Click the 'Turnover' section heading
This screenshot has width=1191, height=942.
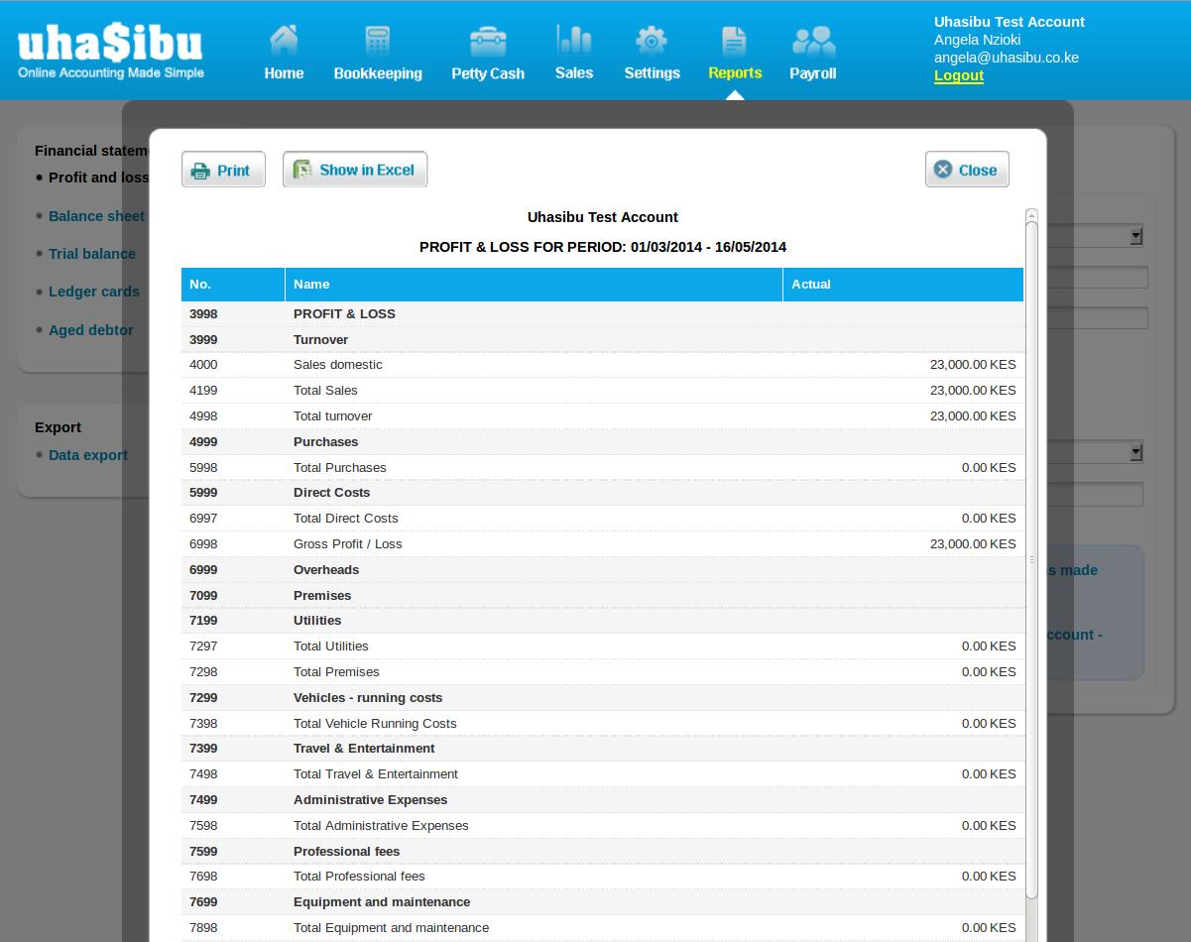pyautogui.click(x=320, y=340)
